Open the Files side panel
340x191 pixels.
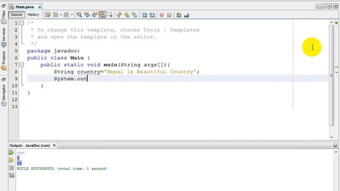click(4, 18)
